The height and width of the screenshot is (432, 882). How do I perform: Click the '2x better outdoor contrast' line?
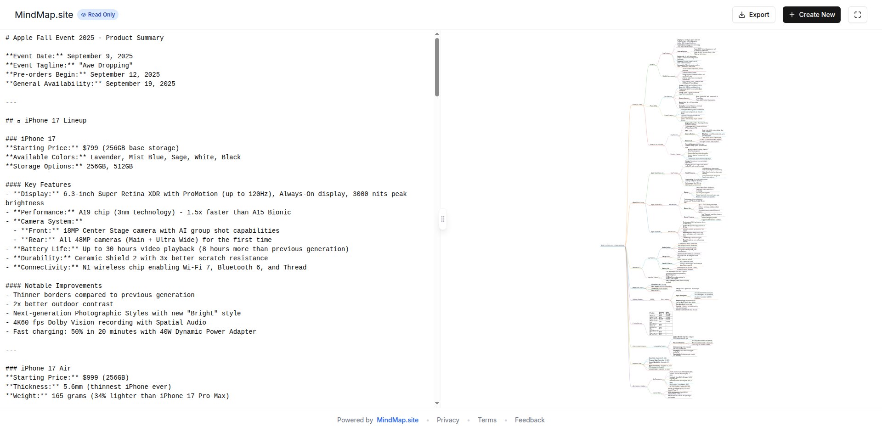60,304
